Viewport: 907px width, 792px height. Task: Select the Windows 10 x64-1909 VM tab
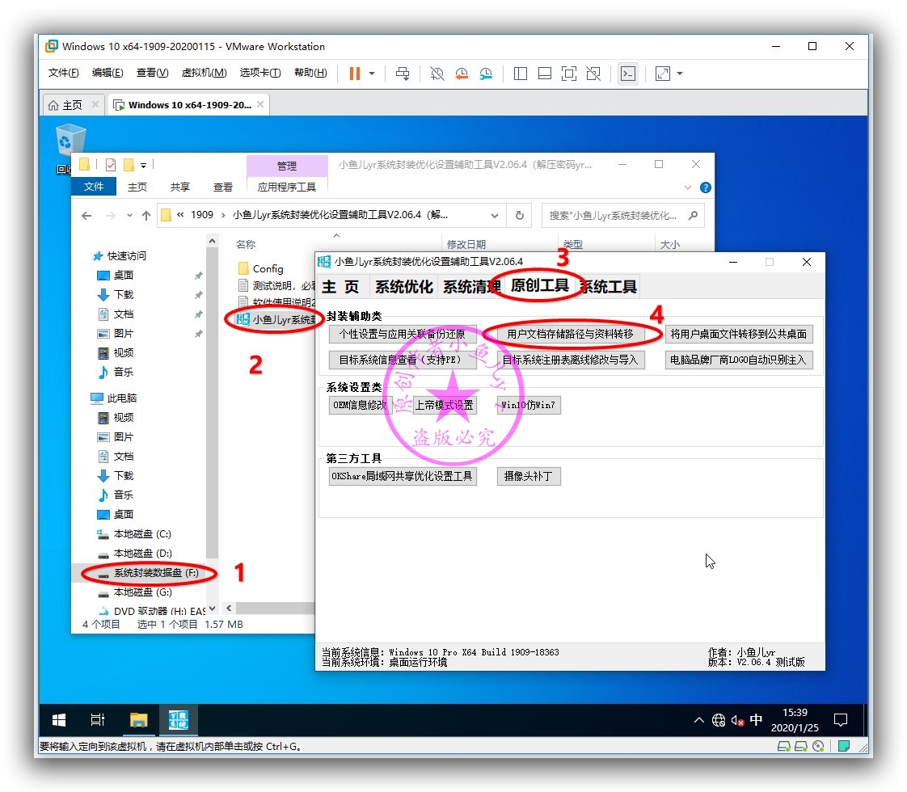(189, 104)
